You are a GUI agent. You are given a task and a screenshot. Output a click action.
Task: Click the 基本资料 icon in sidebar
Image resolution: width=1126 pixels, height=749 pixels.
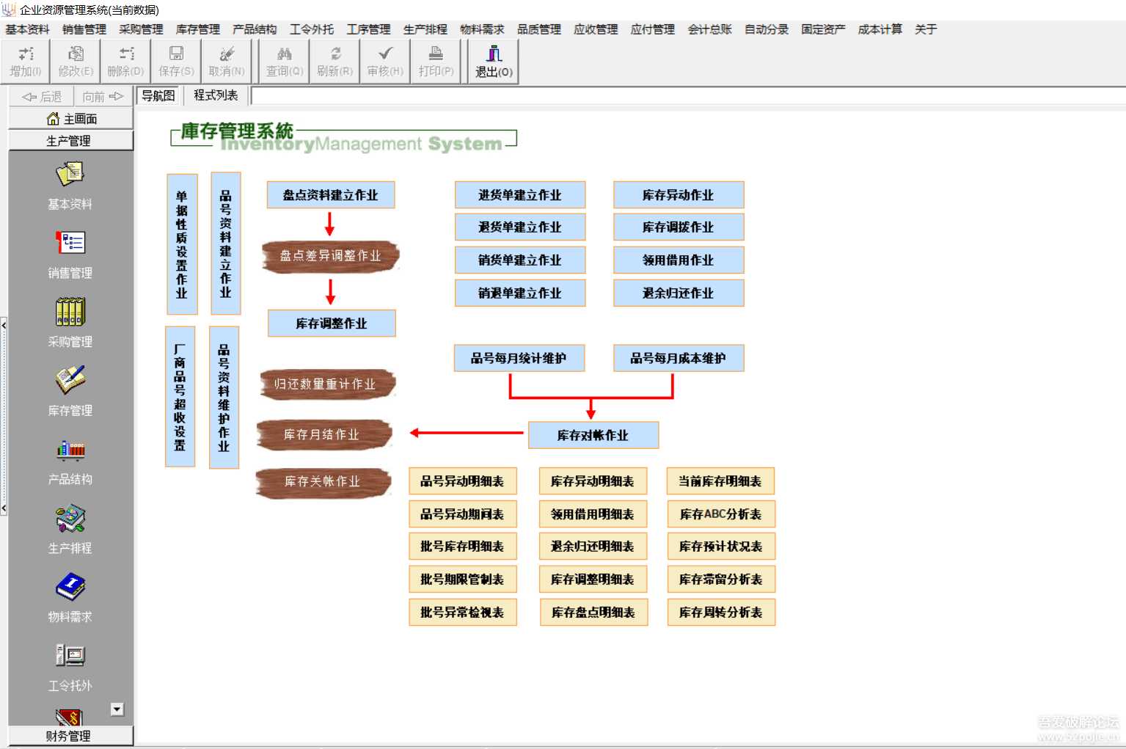point(70,175)
